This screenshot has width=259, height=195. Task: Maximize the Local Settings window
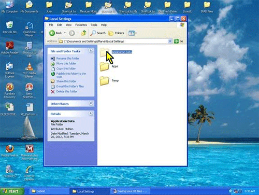point(178,19)
